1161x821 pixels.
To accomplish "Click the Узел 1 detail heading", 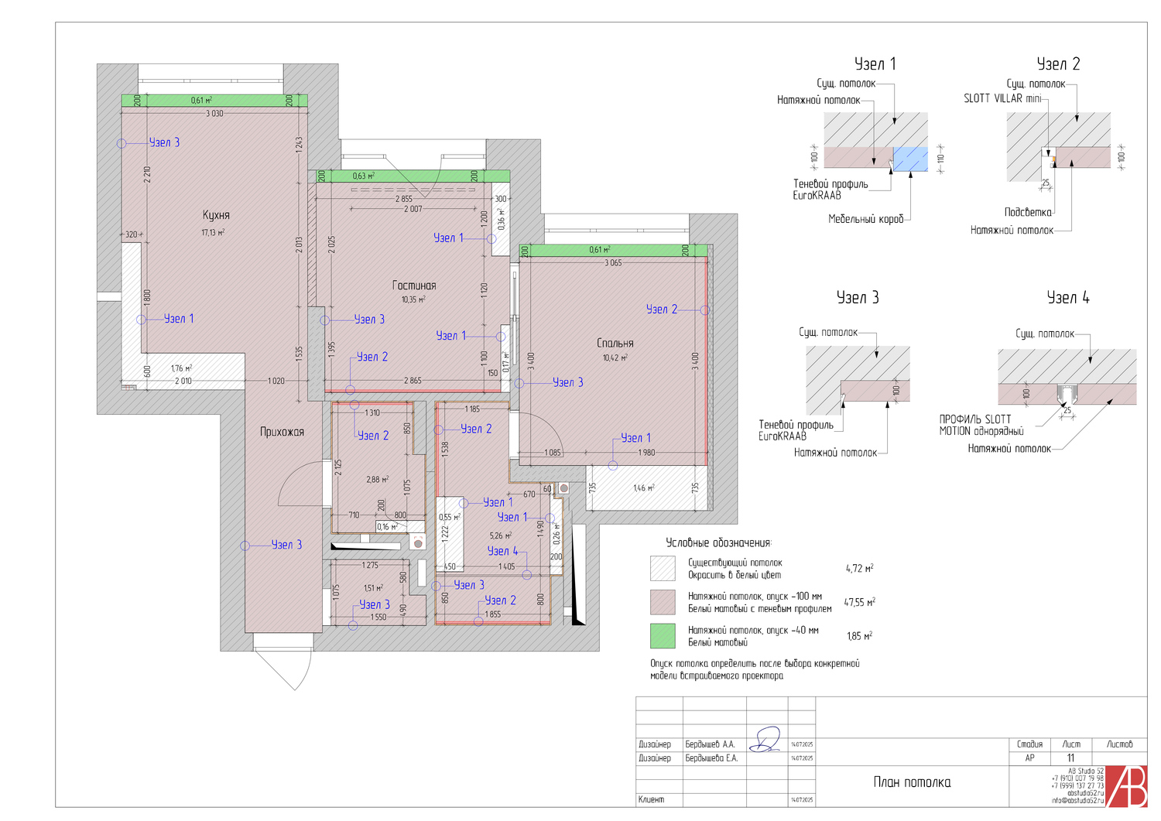I will (875, 64).
